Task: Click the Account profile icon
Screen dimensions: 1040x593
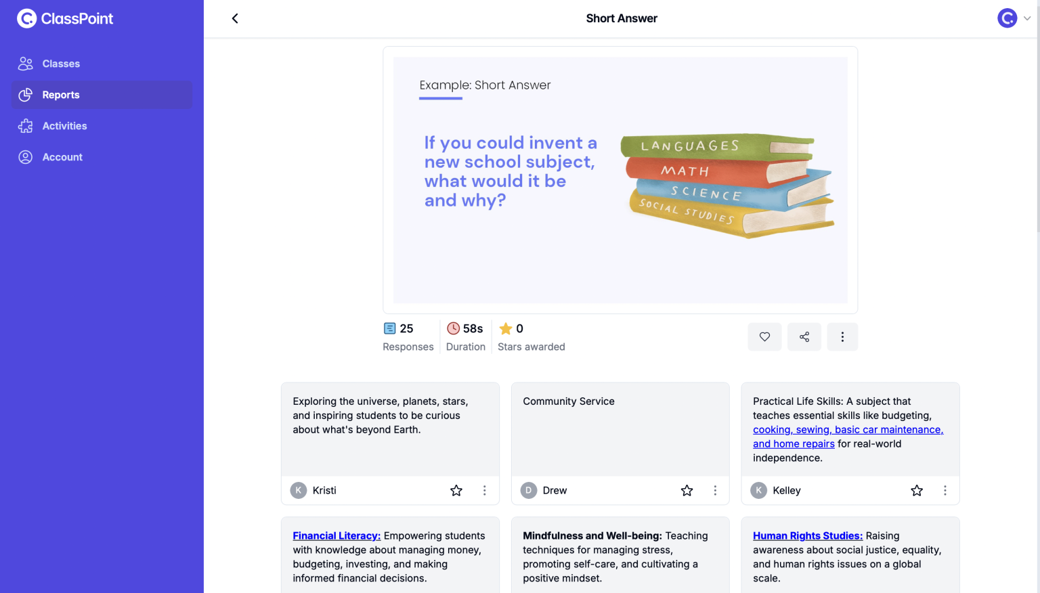Action: coord(25,156)
